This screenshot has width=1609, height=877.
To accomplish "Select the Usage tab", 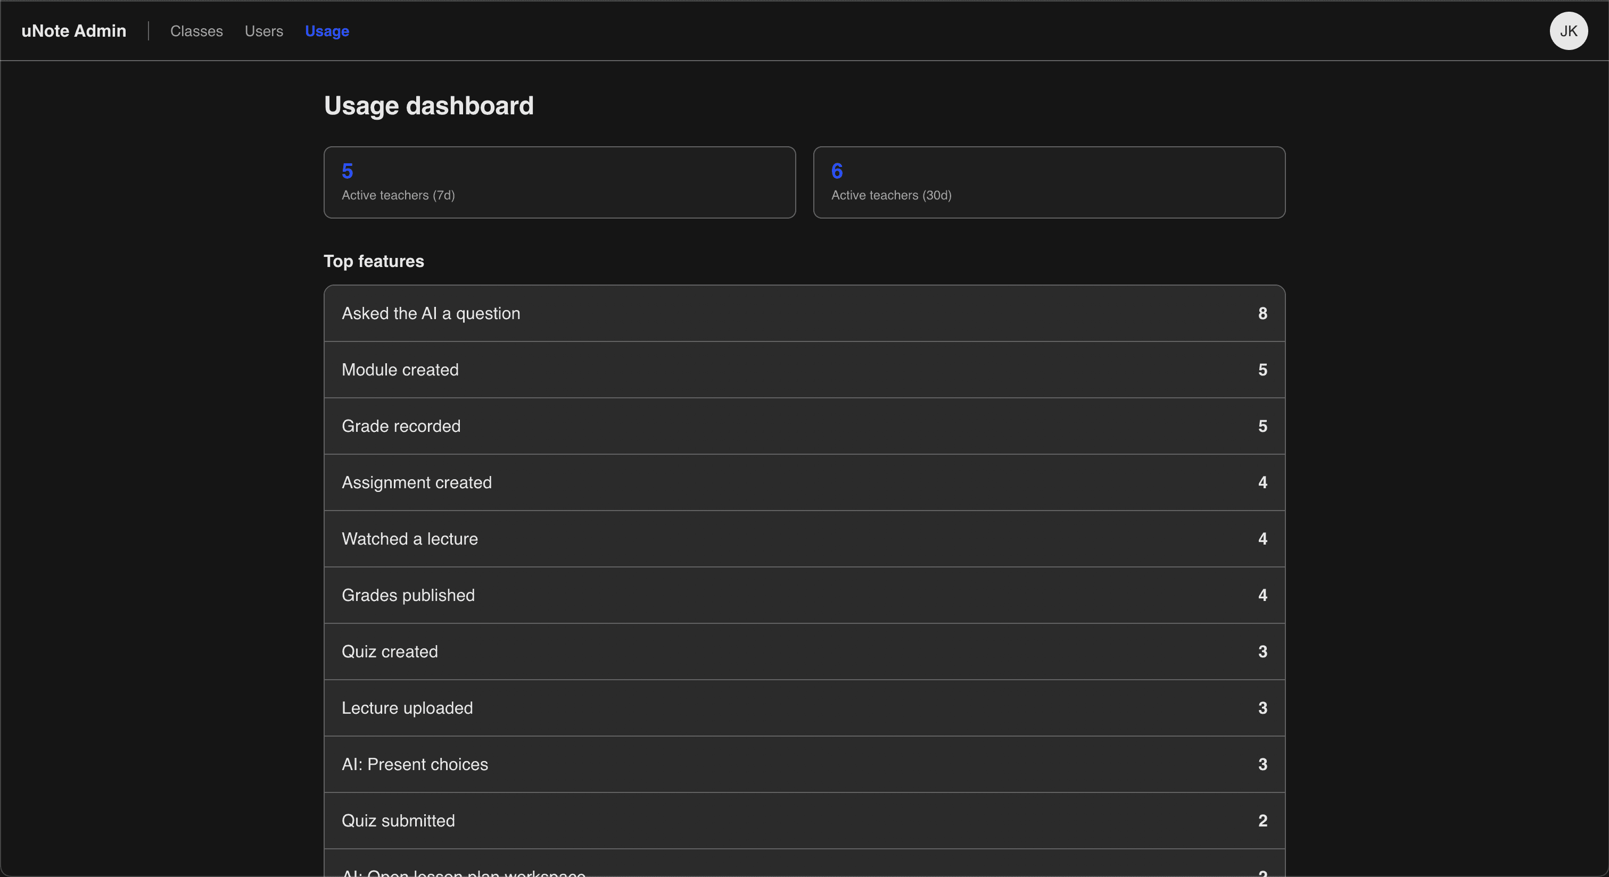I will pyautogui.click(x=327, y=31).
